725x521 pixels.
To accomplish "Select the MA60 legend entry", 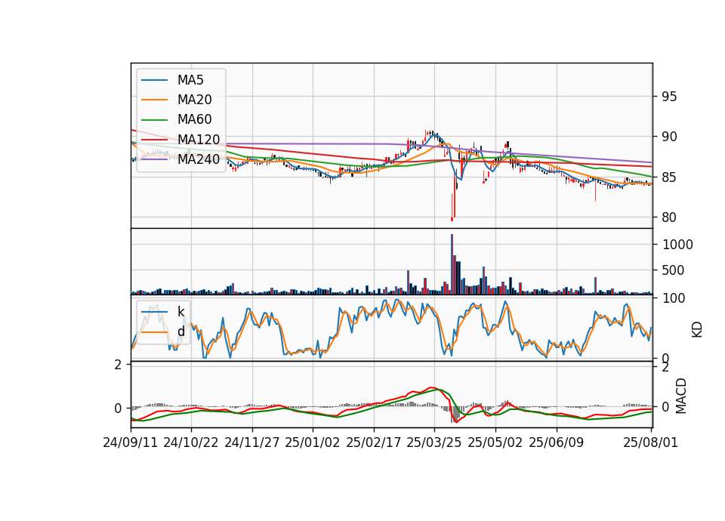I will pos(194,119).
